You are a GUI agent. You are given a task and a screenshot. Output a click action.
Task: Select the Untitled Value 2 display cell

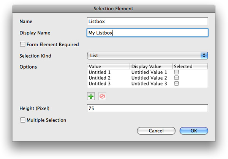coord(149,78)
